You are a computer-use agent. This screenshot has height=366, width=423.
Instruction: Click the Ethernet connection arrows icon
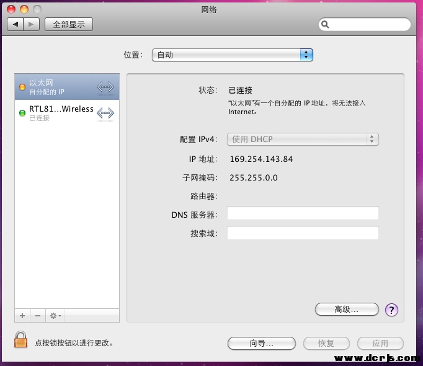pyautogui.click(x=105, y=87)
